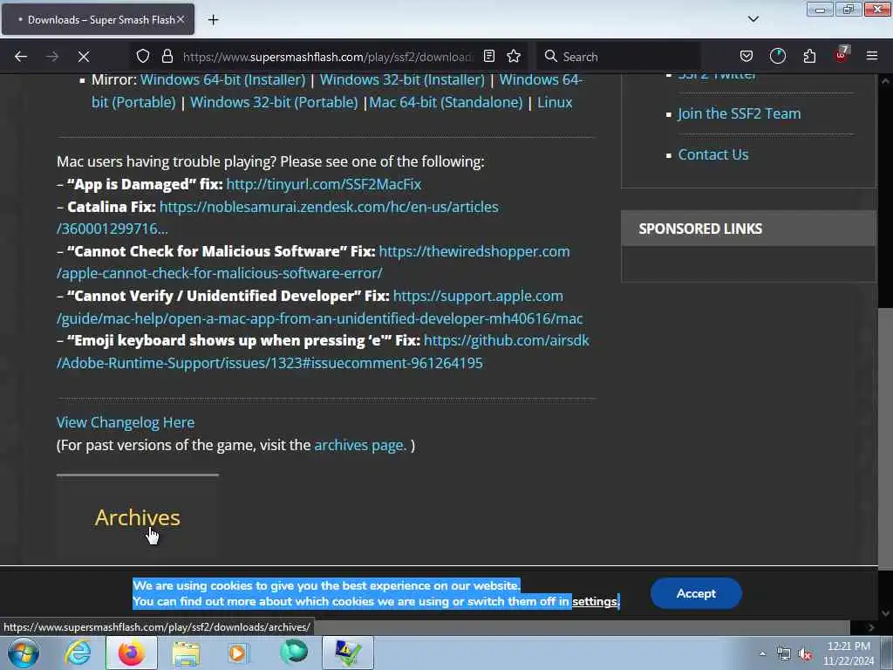Open the Archives menu tab
This screenshot has width=893, height=670.
coord(137,518)
